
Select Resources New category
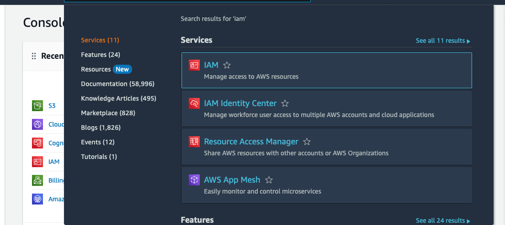(x=106, y=69)
